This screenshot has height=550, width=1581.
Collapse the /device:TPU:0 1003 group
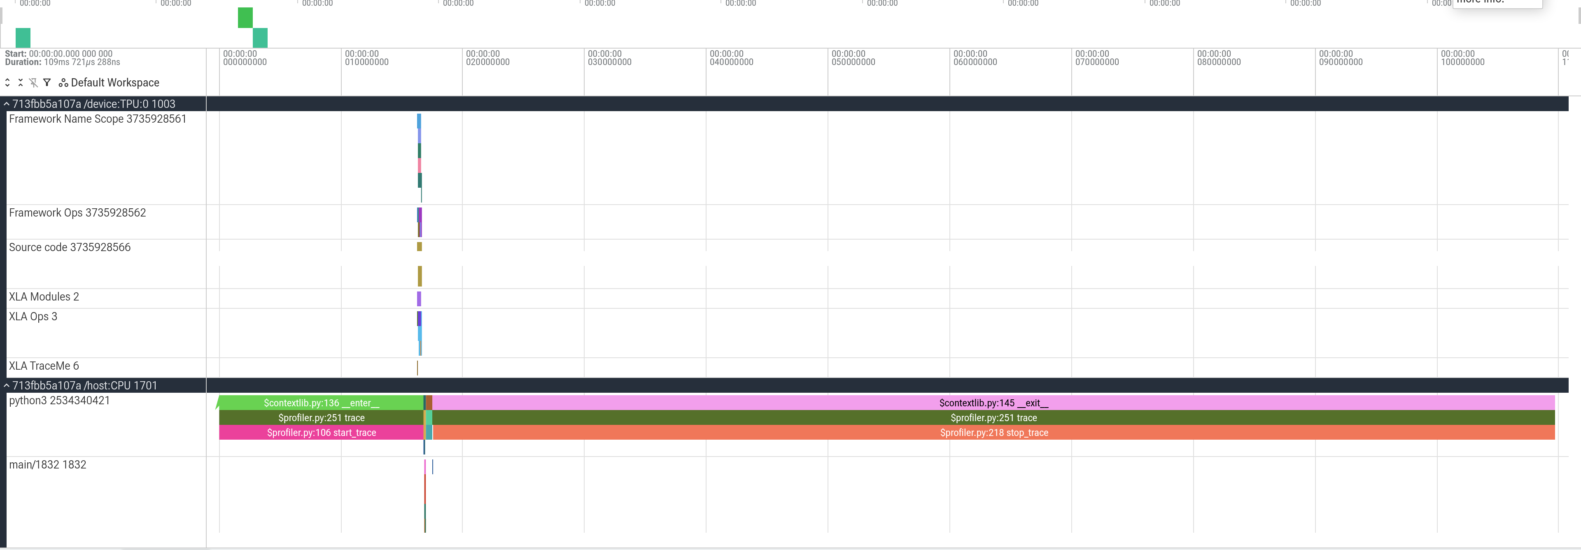point(7,104)
